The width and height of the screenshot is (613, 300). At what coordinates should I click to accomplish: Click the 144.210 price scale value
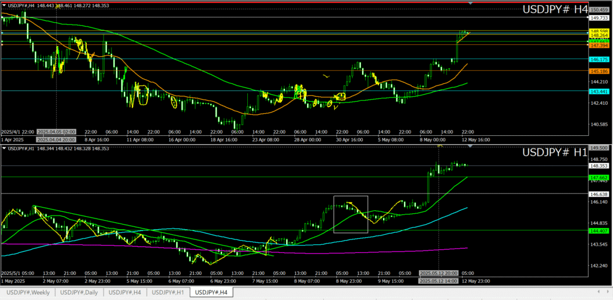pyautogui.click(x=599, y=82)
